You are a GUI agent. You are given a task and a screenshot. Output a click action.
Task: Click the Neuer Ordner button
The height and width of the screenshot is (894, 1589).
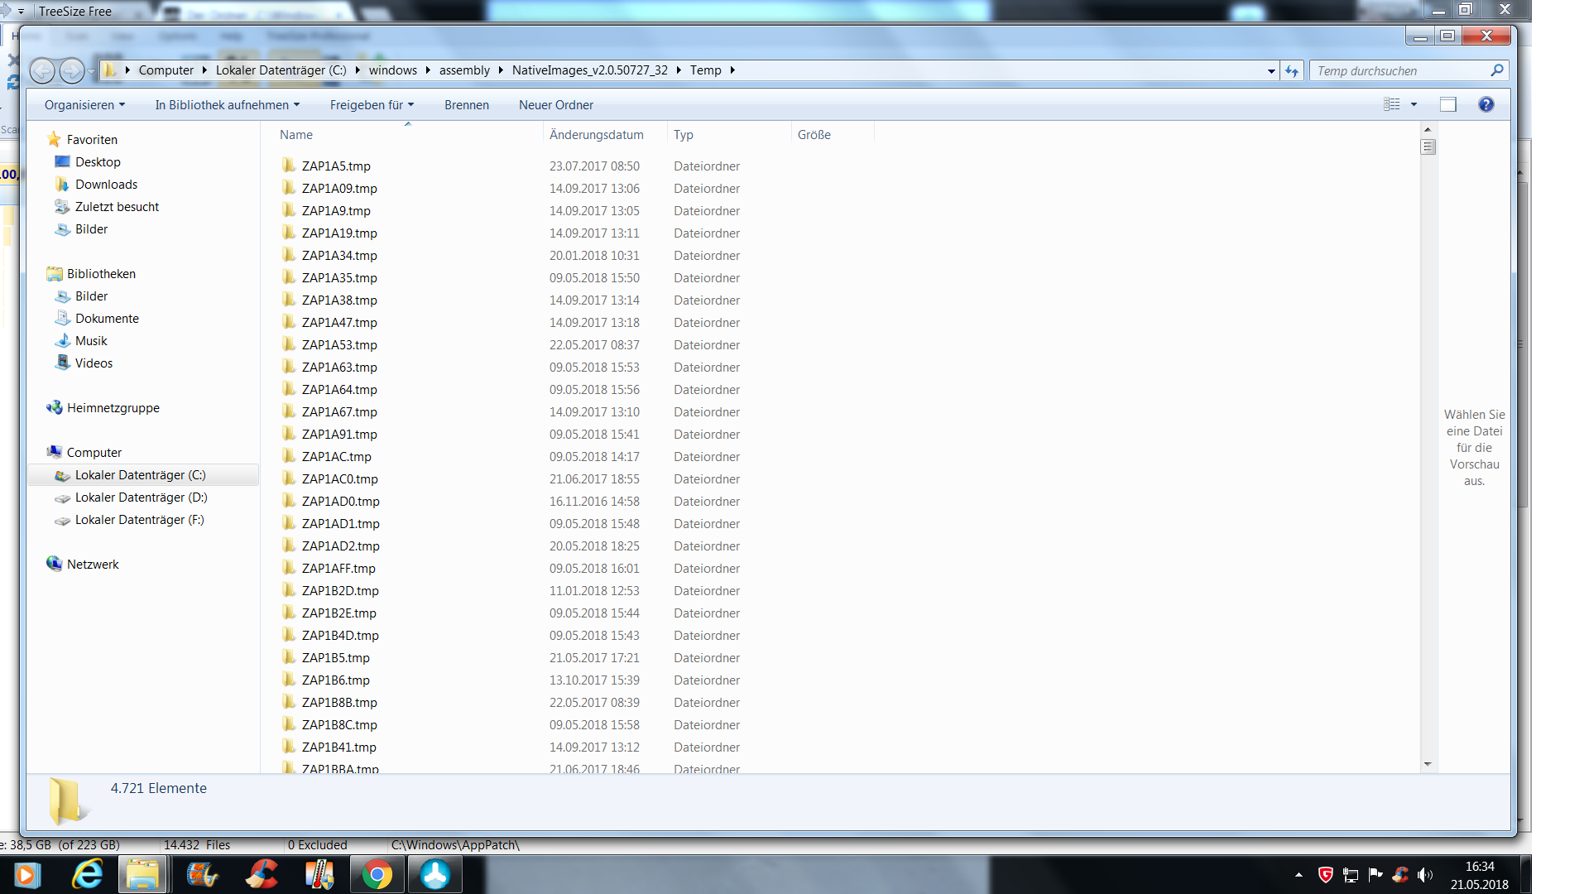(555, 105)
